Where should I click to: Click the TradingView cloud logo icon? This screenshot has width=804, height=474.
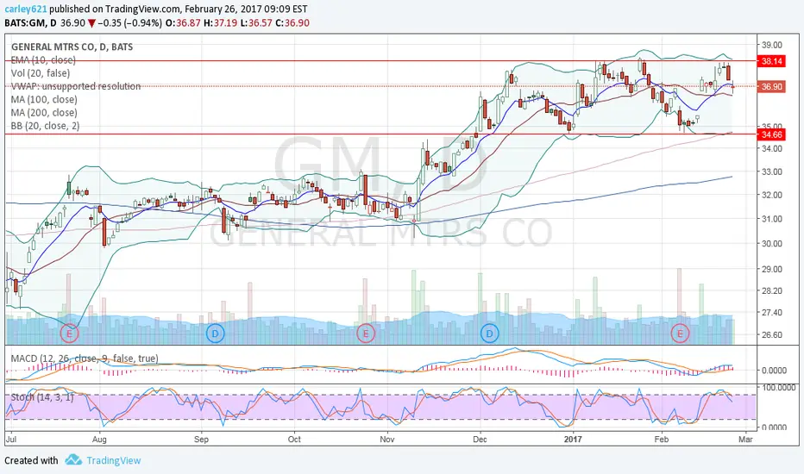click(73, 459)
